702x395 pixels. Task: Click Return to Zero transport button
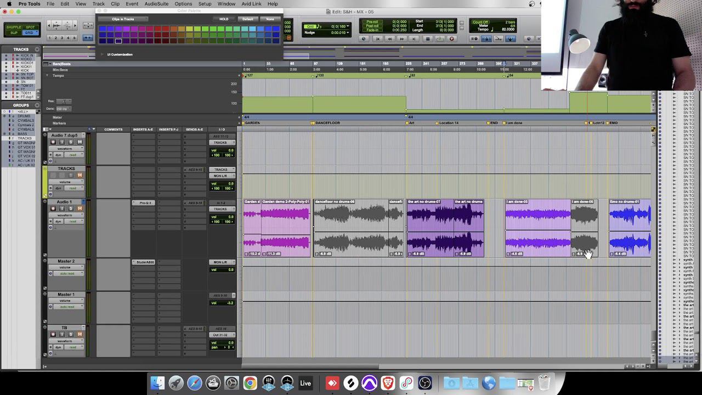coord(377,38)
